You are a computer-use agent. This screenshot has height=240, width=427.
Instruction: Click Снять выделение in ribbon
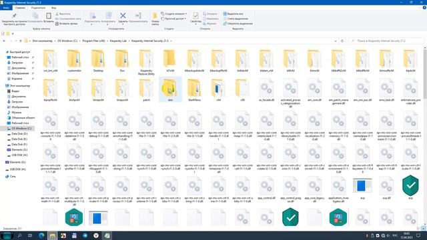236,19
